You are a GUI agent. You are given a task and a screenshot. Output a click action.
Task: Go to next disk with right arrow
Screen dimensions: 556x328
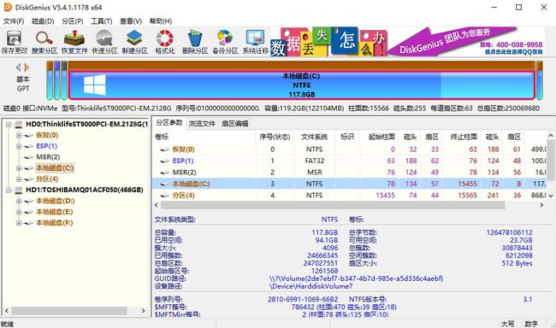coord(27,67)
